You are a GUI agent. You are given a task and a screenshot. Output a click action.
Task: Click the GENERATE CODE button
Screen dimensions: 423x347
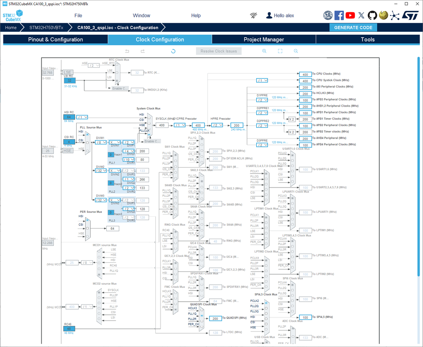click(353, 28)
